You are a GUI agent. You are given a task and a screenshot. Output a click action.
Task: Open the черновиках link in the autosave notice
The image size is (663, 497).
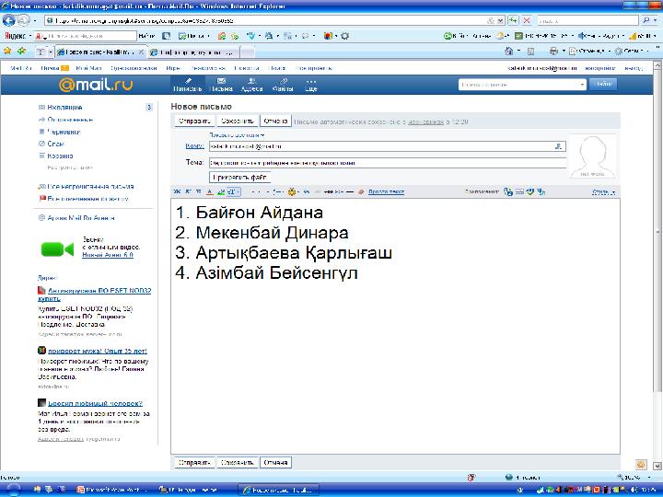click(x=425, y=122)
